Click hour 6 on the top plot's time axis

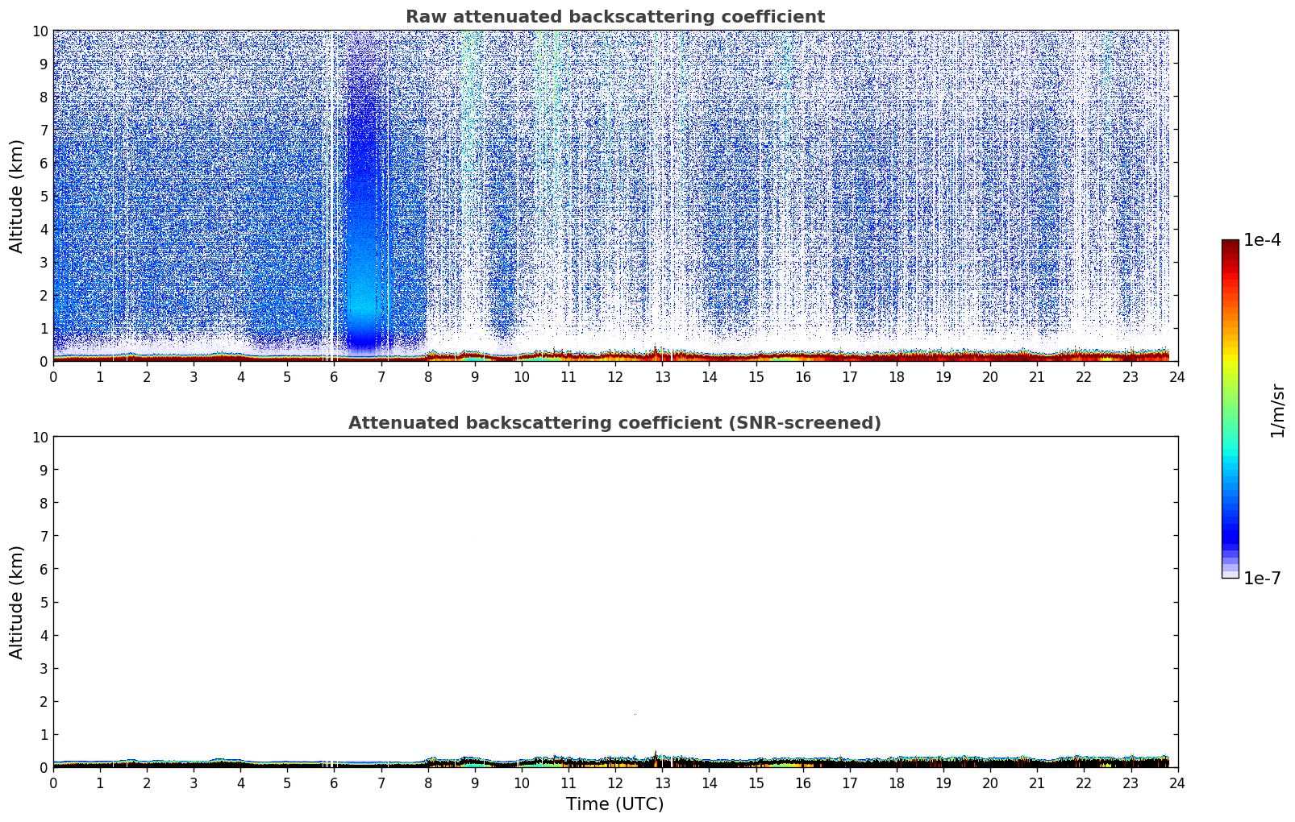tap(335, 377)
